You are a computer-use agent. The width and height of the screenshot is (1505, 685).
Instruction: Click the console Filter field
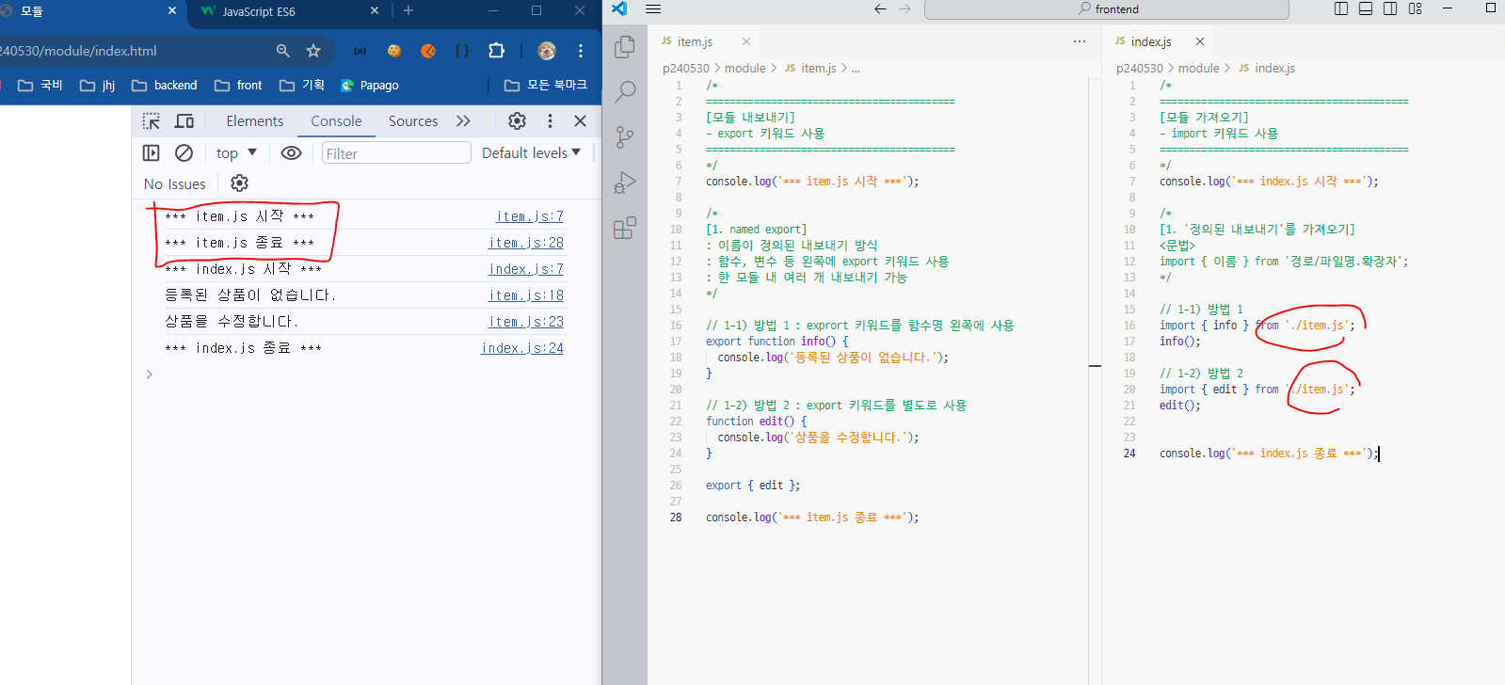tap(396, 153)
